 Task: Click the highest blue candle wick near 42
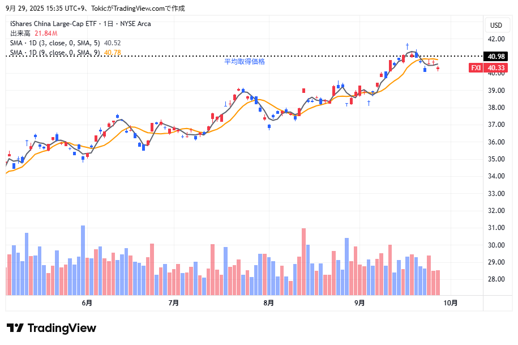click(407, 45)
